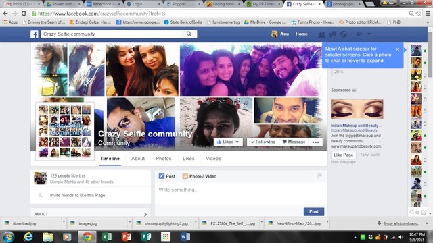Click the browser back arrow
The height and width of the screenshot is (243, 433).
click(5, 13)
